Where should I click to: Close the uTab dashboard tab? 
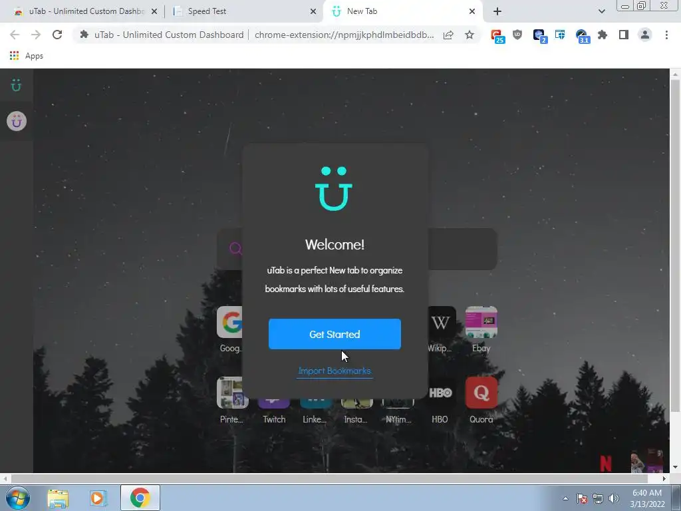coord(154,12)
